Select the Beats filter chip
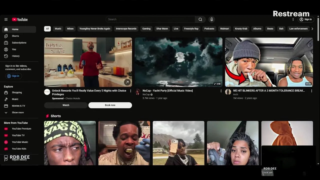This screenshot has width=320, height=180. click(270, 29)
